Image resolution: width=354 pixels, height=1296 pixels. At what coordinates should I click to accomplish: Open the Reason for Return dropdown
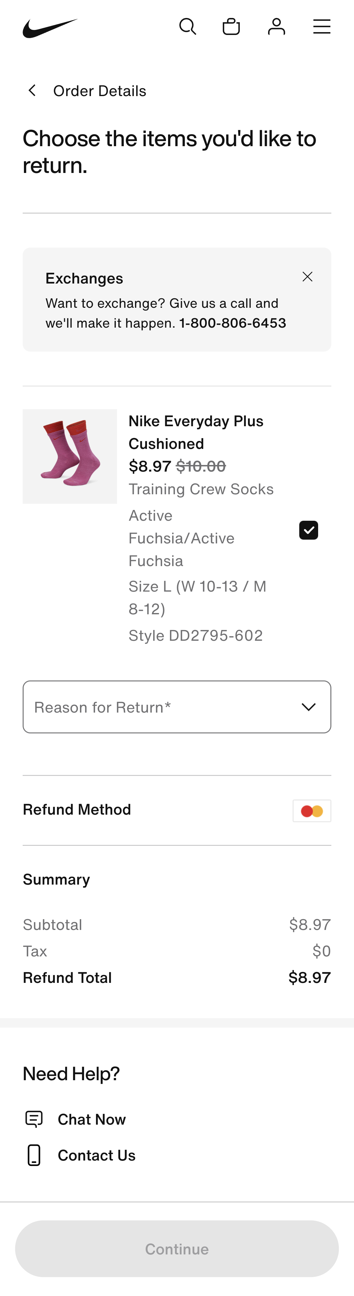coord(177,706)
